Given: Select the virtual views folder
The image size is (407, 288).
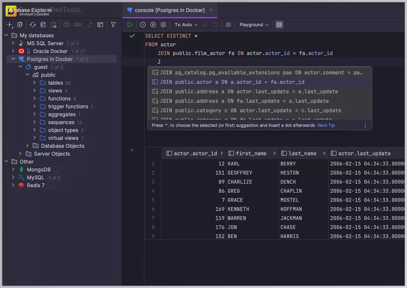Looking at the screenshot, I should pos(63,138).
